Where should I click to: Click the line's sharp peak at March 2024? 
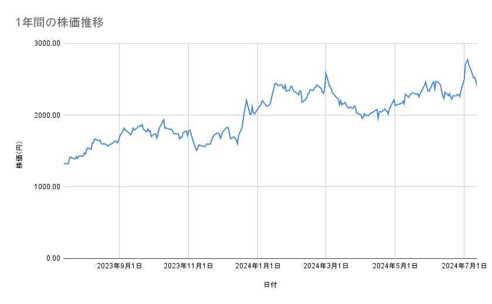(325, 73)
